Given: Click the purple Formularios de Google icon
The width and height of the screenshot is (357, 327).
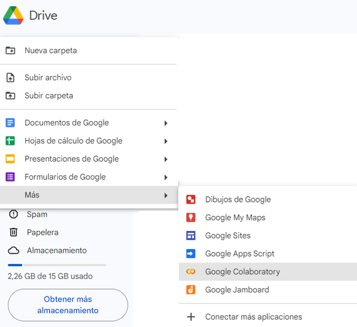Looking at the screenshot, I should [10, 177].
